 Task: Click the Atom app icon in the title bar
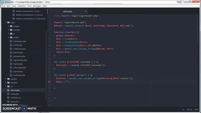pyautogui.click(x=3, y=2)
